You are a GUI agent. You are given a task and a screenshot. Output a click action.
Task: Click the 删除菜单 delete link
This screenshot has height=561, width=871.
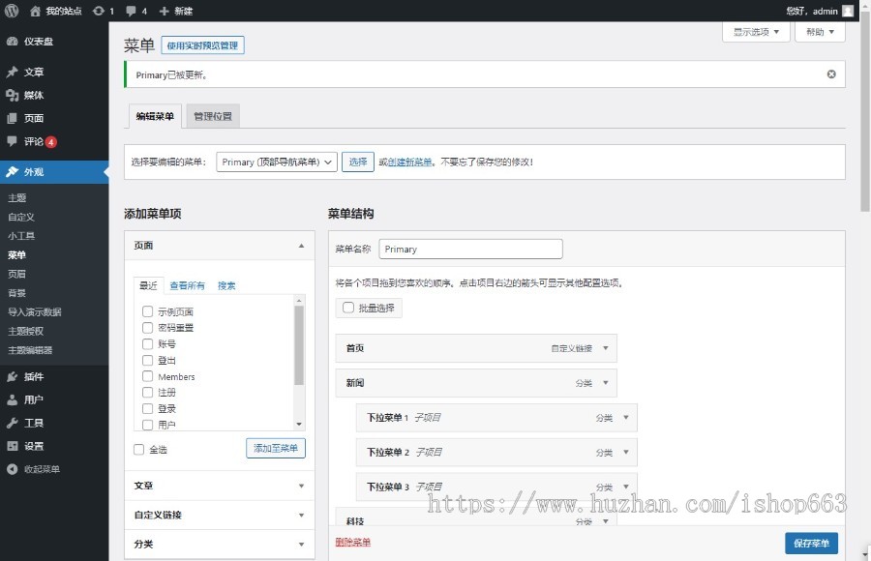click(x=352, y=542)
